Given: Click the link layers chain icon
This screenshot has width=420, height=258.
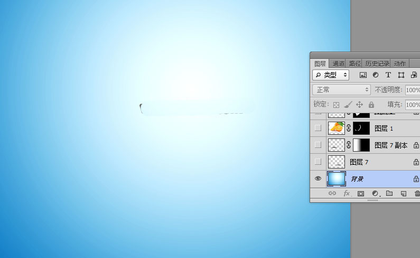Looking at the screenshot, I should tap(332, 193).
